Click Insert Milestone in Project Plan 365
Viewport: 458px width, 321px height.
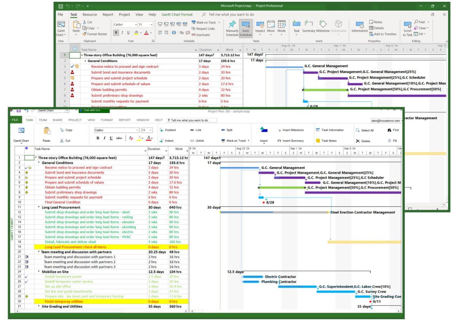coord(291,130)
